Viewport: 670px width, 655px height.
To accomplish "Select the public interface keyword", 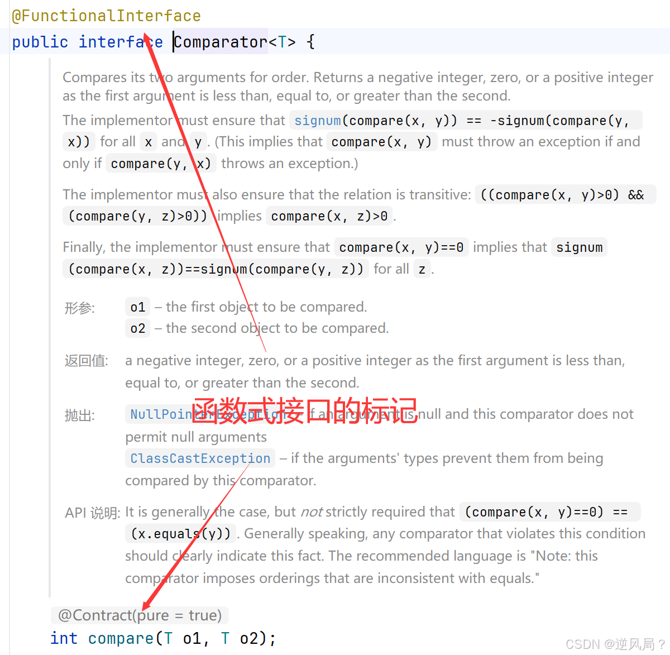I will tap(87, 41).
